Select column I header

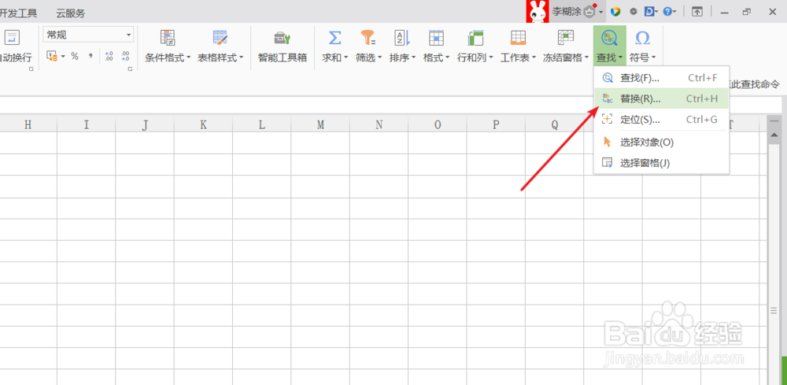click(87, 125)
